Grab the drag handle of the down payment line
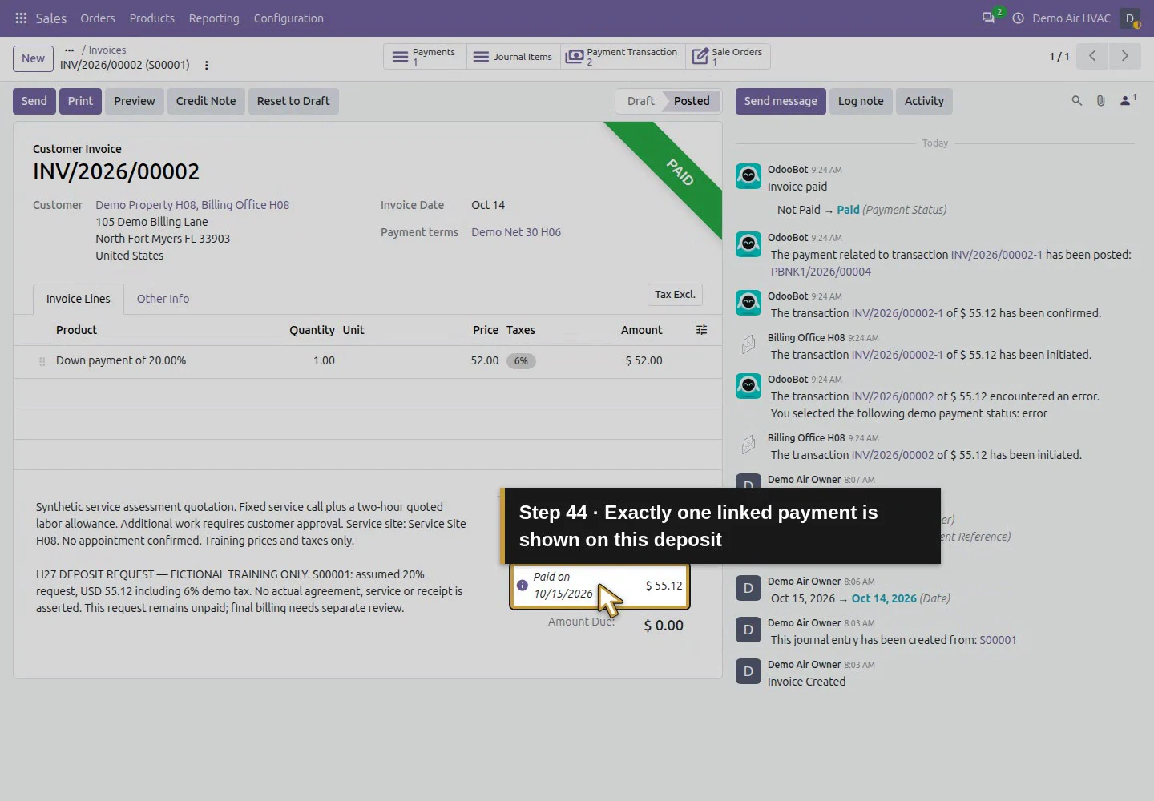1154x801 pixels. tap(42, 361)
